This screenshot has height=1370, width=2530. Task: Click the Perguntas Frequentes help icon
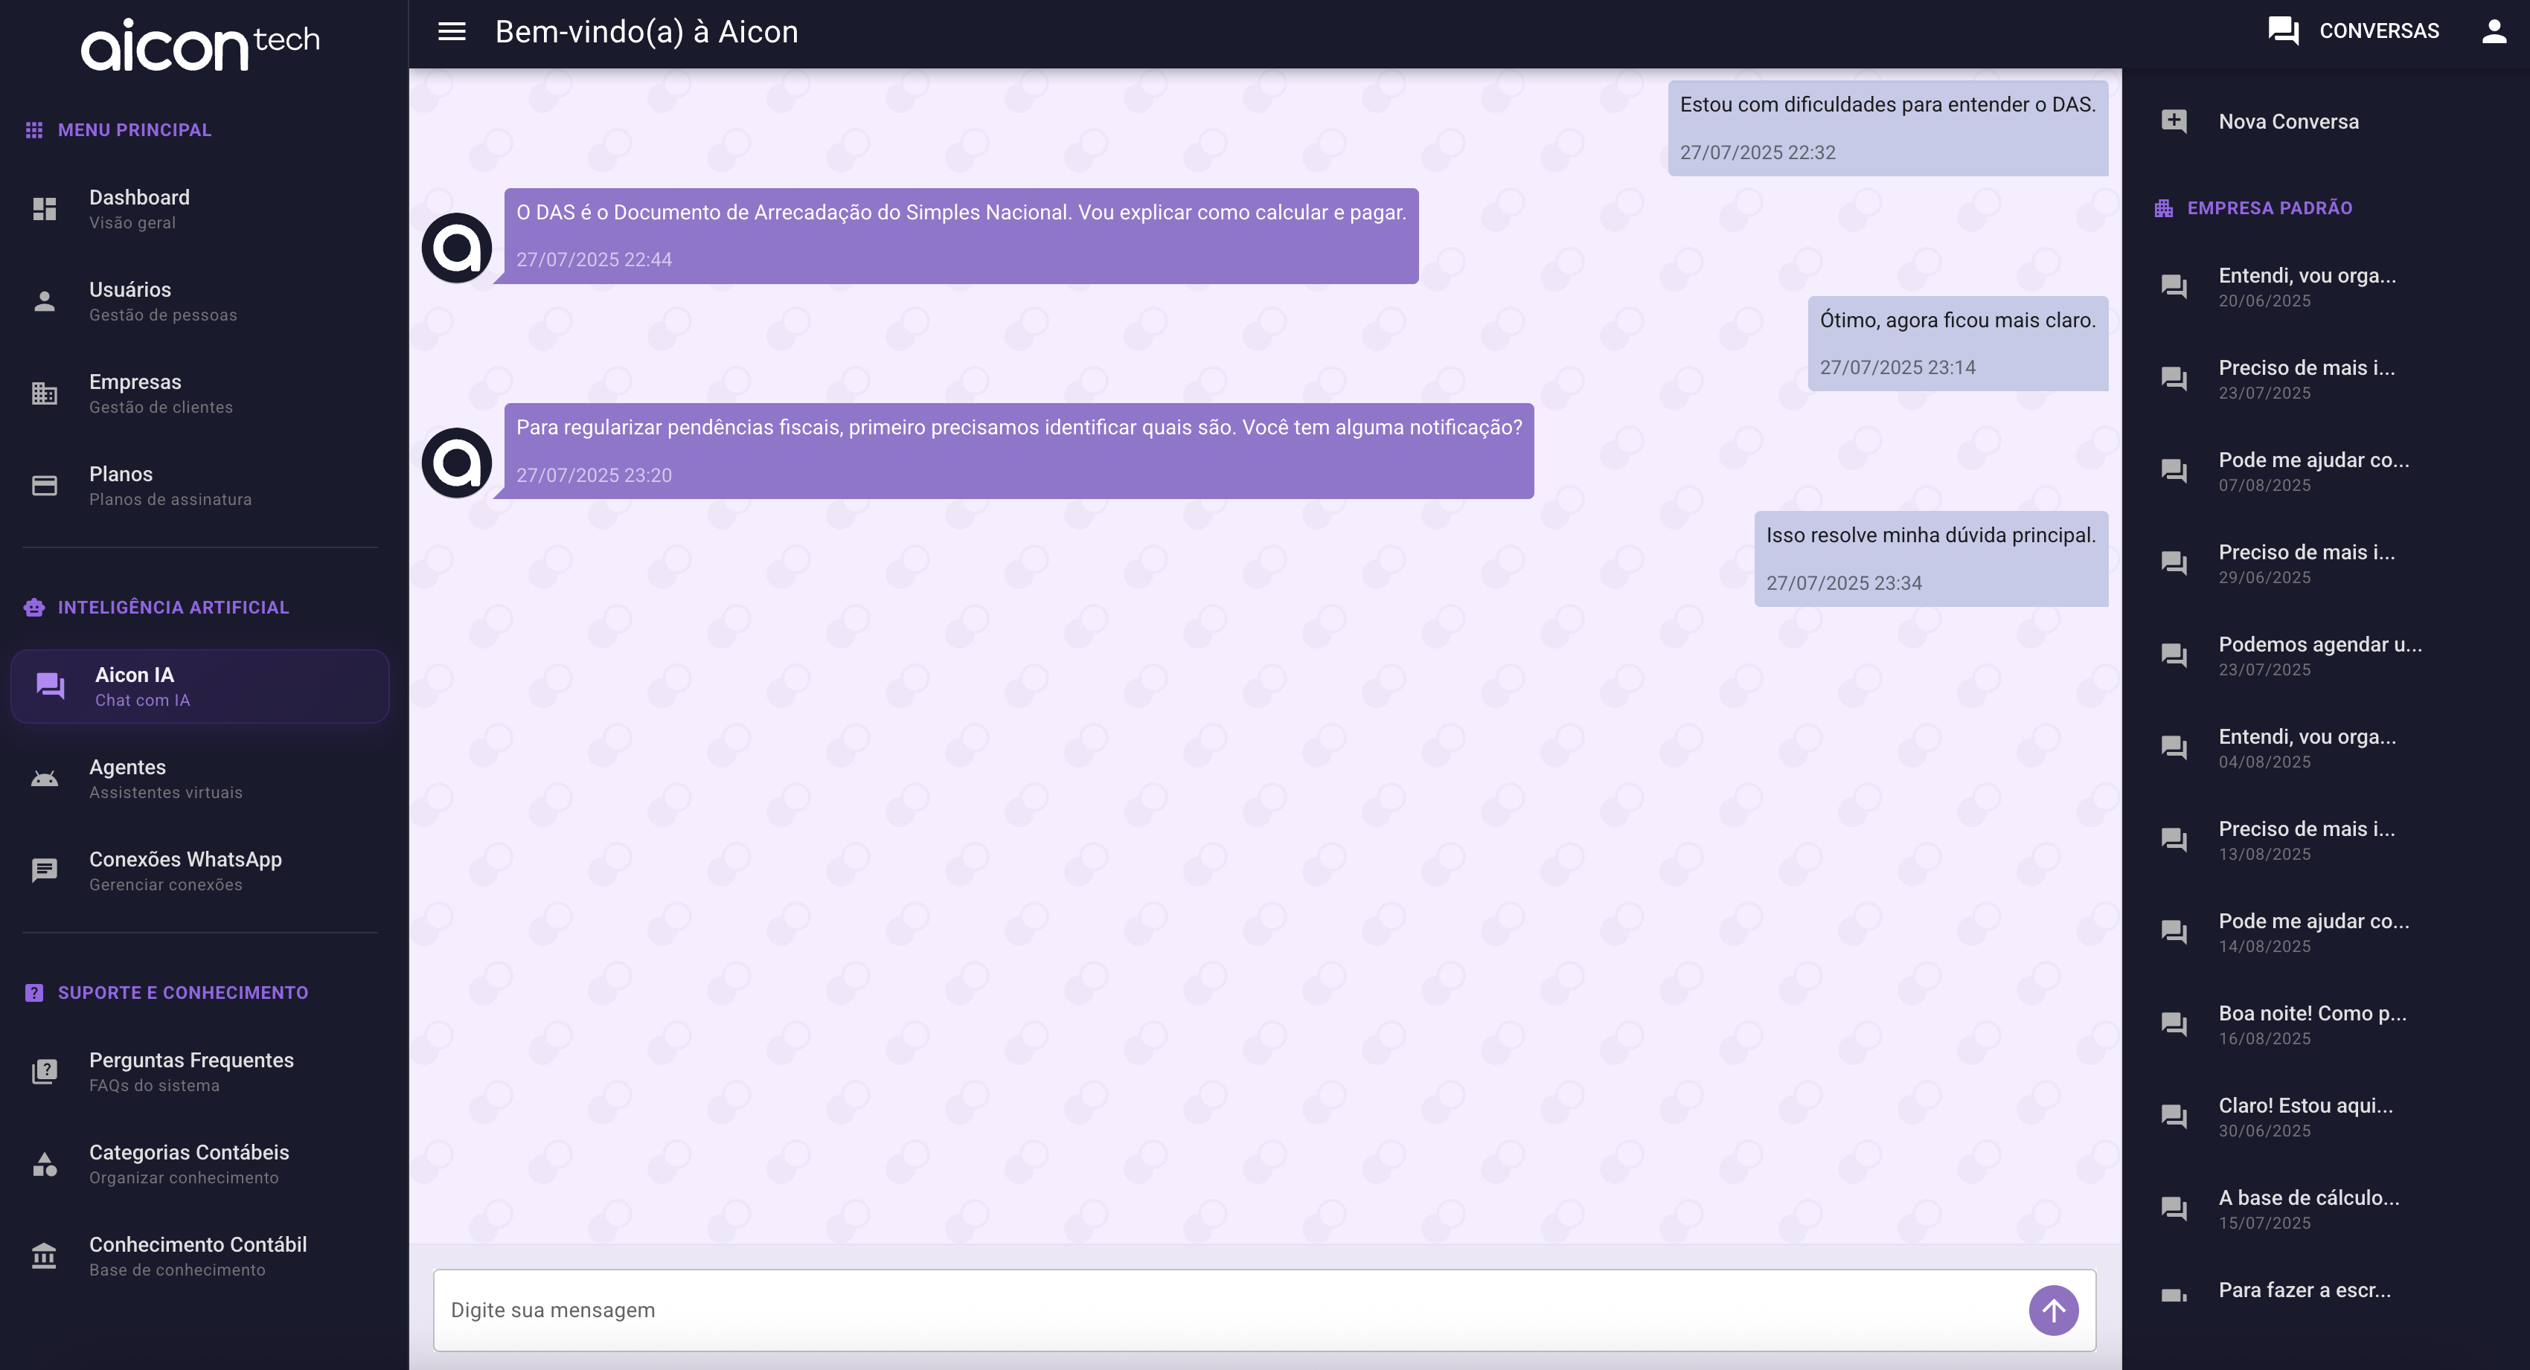45,1072
